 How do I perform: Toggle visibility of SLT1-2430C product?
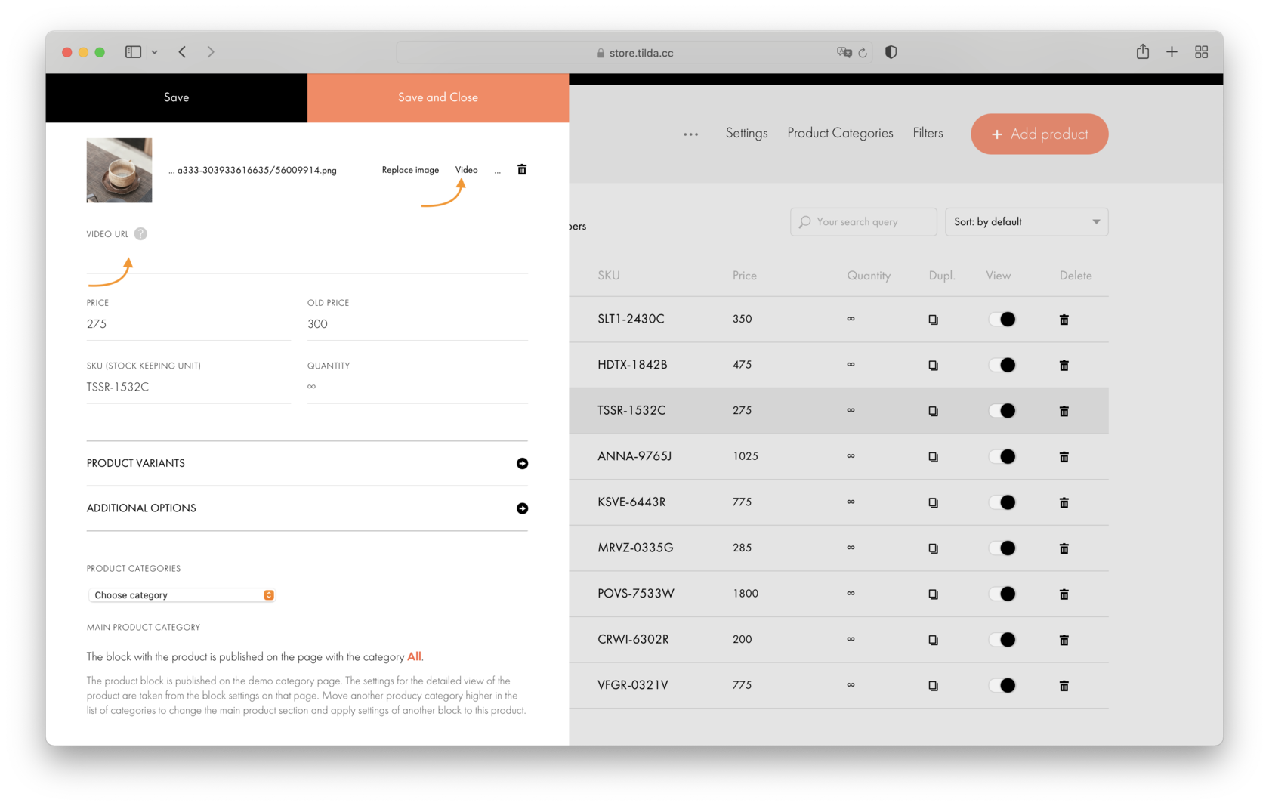[1002, 320]
